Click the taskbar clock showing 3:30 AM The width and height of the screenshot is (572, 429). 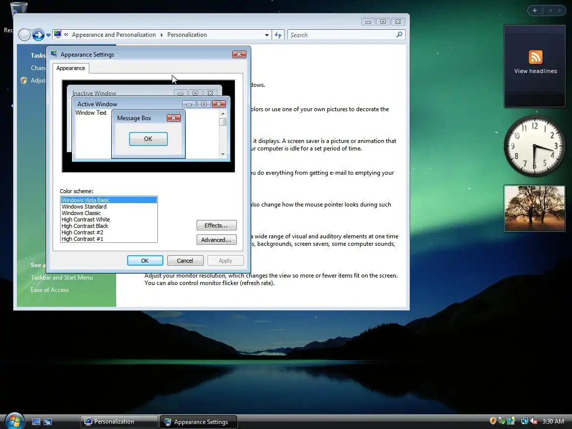point(553,422)
